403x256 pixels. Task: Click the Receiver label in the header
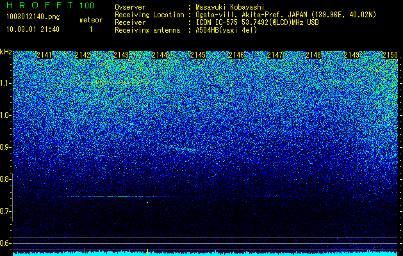click(130, 22)
